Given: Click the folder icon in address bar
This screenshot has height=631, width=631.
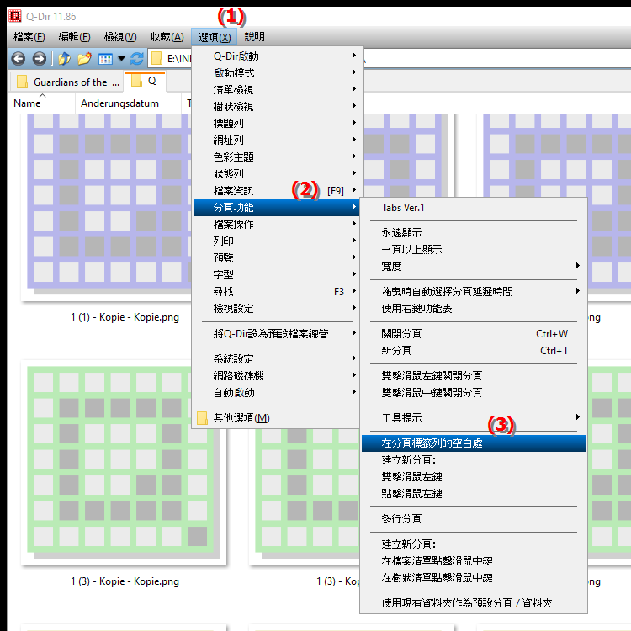Looking at the screenshot, I should 156,59.
